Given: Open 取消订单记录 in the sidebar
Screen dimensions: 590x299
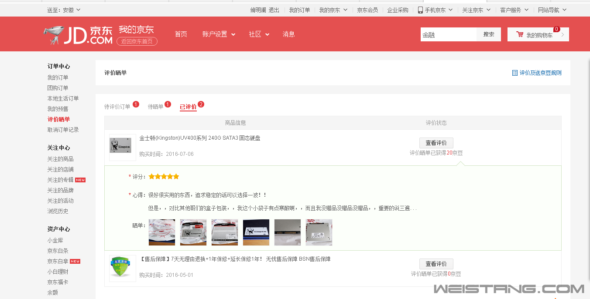Looking at the screenshot, I should pyautogui.click(x=63, y=130).
